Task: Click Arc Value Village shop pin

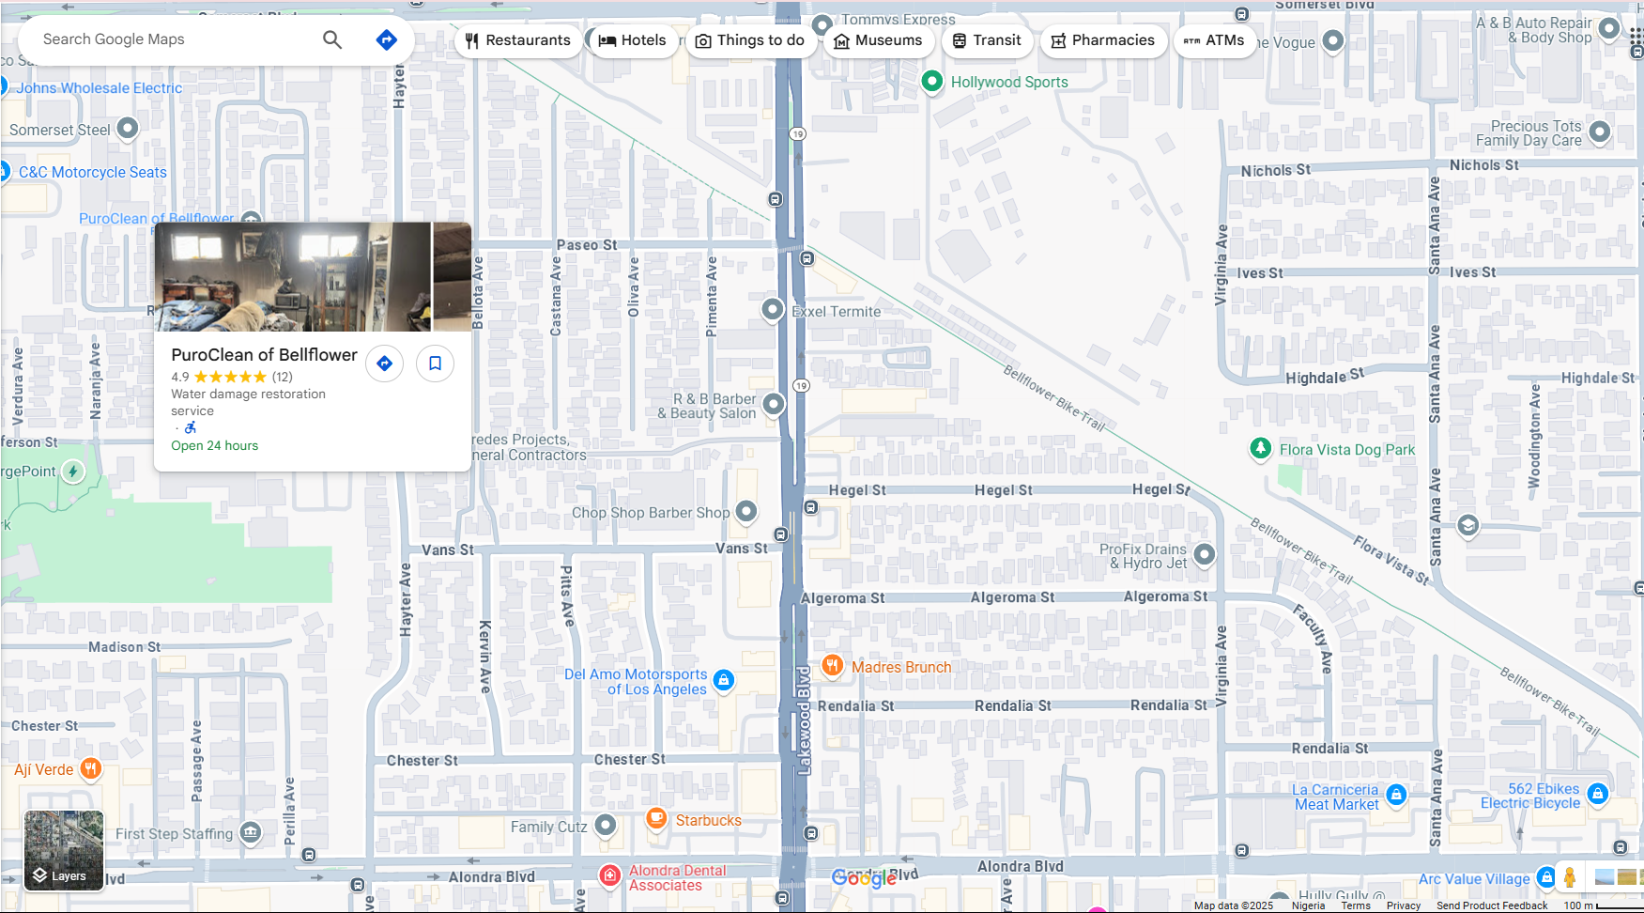Action: 1545,878
